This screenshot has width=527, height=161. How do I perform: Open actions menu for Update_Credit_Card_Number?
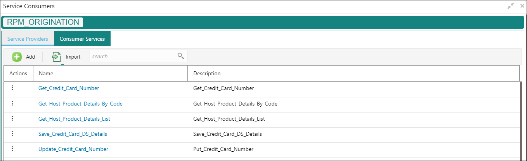12,149
